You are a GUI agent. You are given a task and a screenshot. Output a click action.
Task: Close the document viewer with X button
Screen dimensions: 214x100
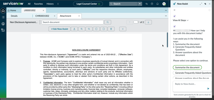123,29
